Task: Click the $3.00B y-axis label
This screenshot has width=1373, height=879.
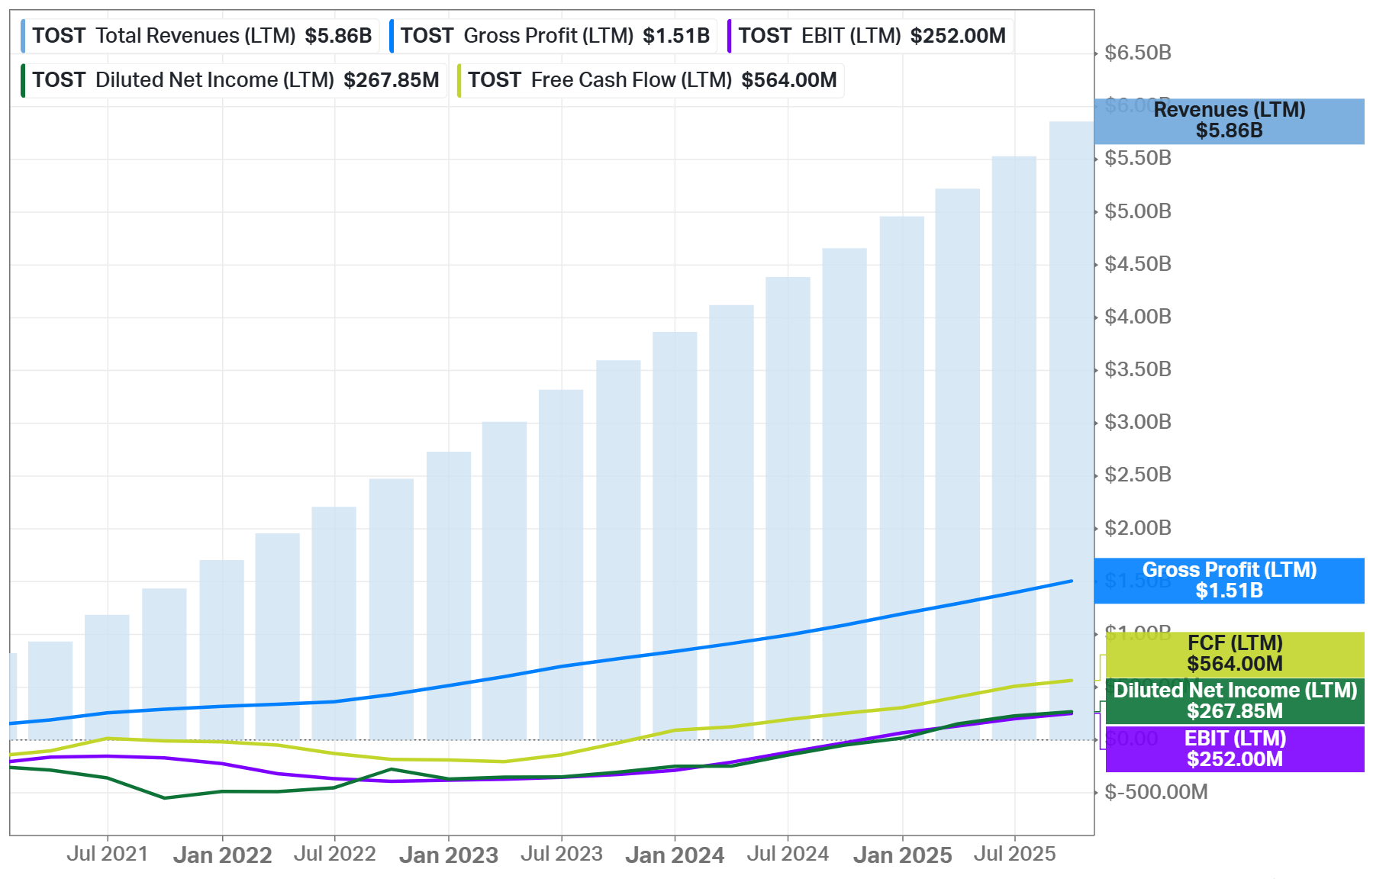Action: pos(1138,422)
